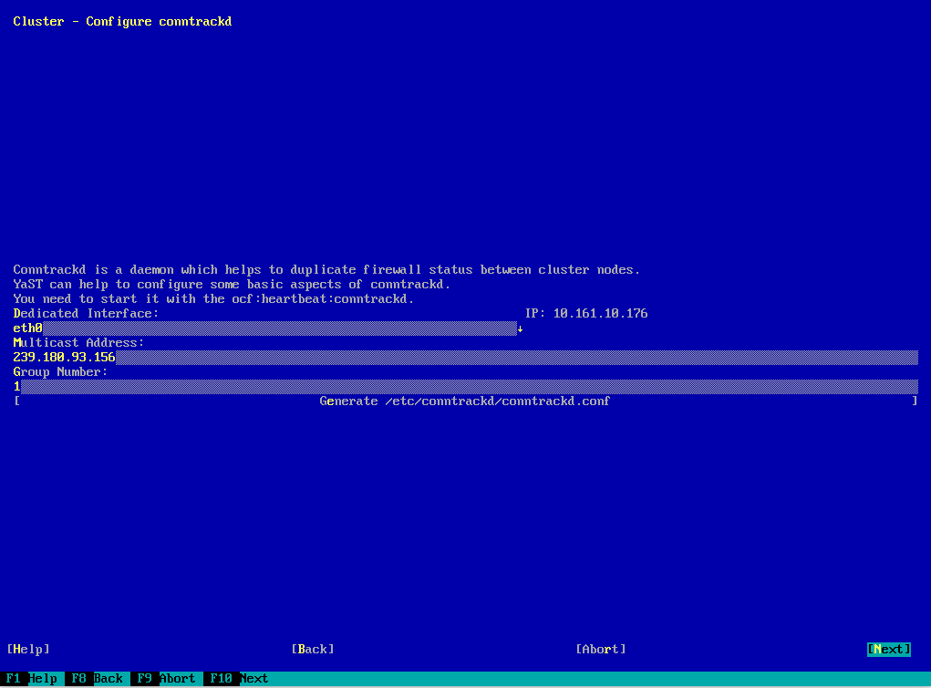This screenshot has height=688, width=931.
Task: Click the IP: 10.161.10.176 label
Action: pos(586,313)
